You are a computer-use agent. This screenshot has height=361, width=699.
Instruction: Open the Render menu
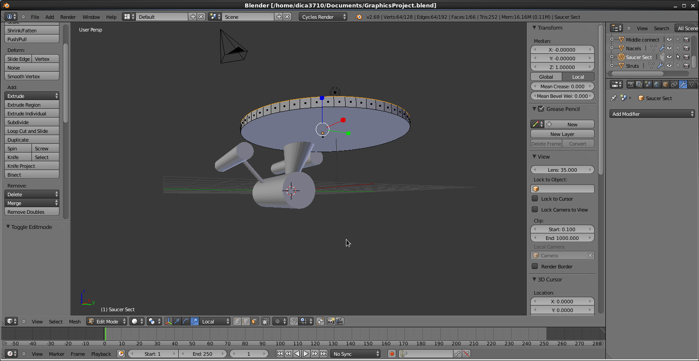(x=68, y=17)
